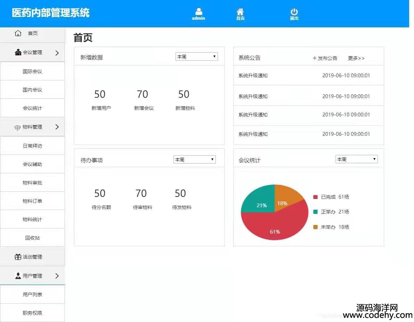The height and width of the screenshot is (322, 414).
Task: Select 会议辅助 menu item
Action: (32, 164)
